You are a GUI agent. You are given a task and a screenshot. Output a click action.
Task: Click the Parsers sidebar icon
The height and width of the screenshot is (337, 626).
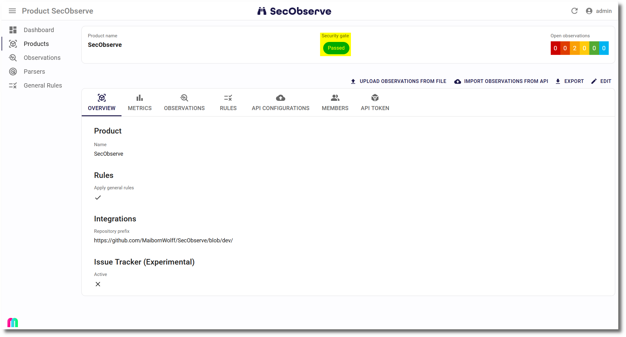13,72
